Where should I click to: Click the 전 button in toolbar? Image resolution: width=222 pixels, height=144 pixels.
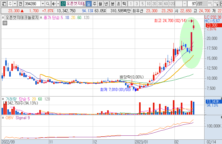[x=21, y=4]
